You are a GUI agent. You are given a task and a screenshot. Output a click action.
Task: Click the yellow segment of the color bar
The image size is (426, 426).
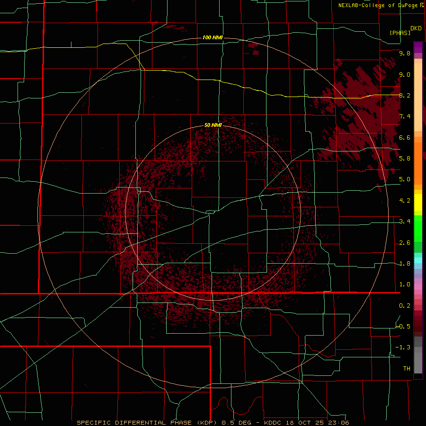tap(418, 203)
